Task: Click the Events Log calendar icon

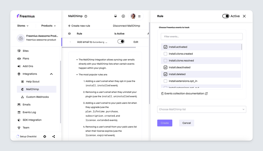Action: pos(19,112)
